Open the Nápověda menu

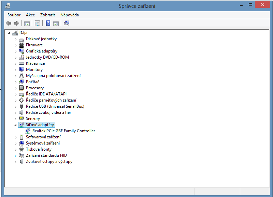tap(69, 15)
